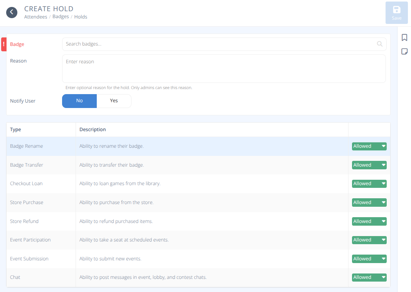Screen dimensions: 411x292
Task: Click the back arrow icon
Action: click(12, 12)
